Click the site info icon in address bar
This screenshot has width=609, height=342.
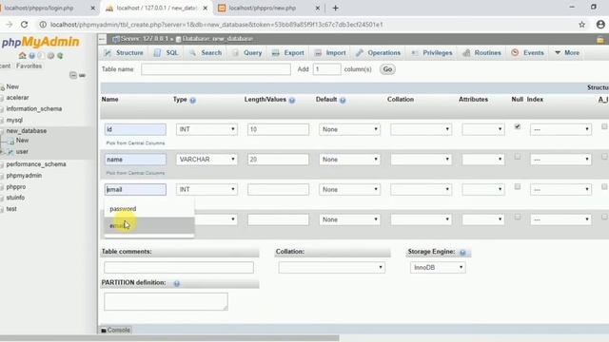pos(43,25)
